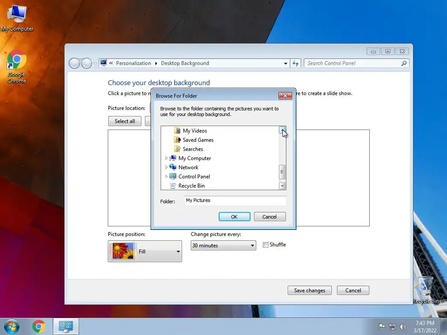Screen dimensions: 447x335
Task: Close the Browse For Folder dialog
Action: click(x=285, y=96)
